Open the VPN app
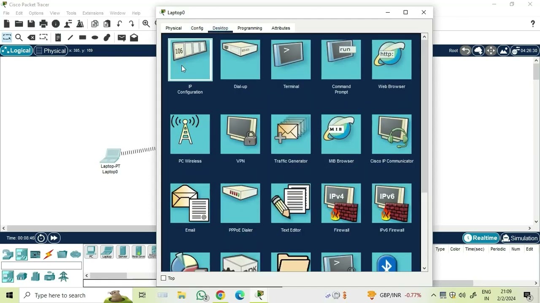Viewport: 540px width, 303px height. point(240,134)
